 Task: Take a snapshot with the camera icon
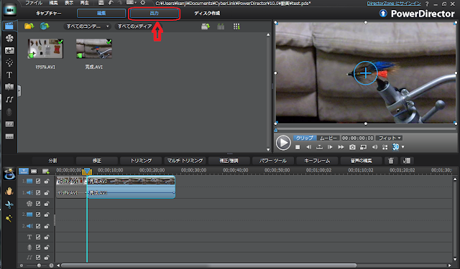pos(352,147)
